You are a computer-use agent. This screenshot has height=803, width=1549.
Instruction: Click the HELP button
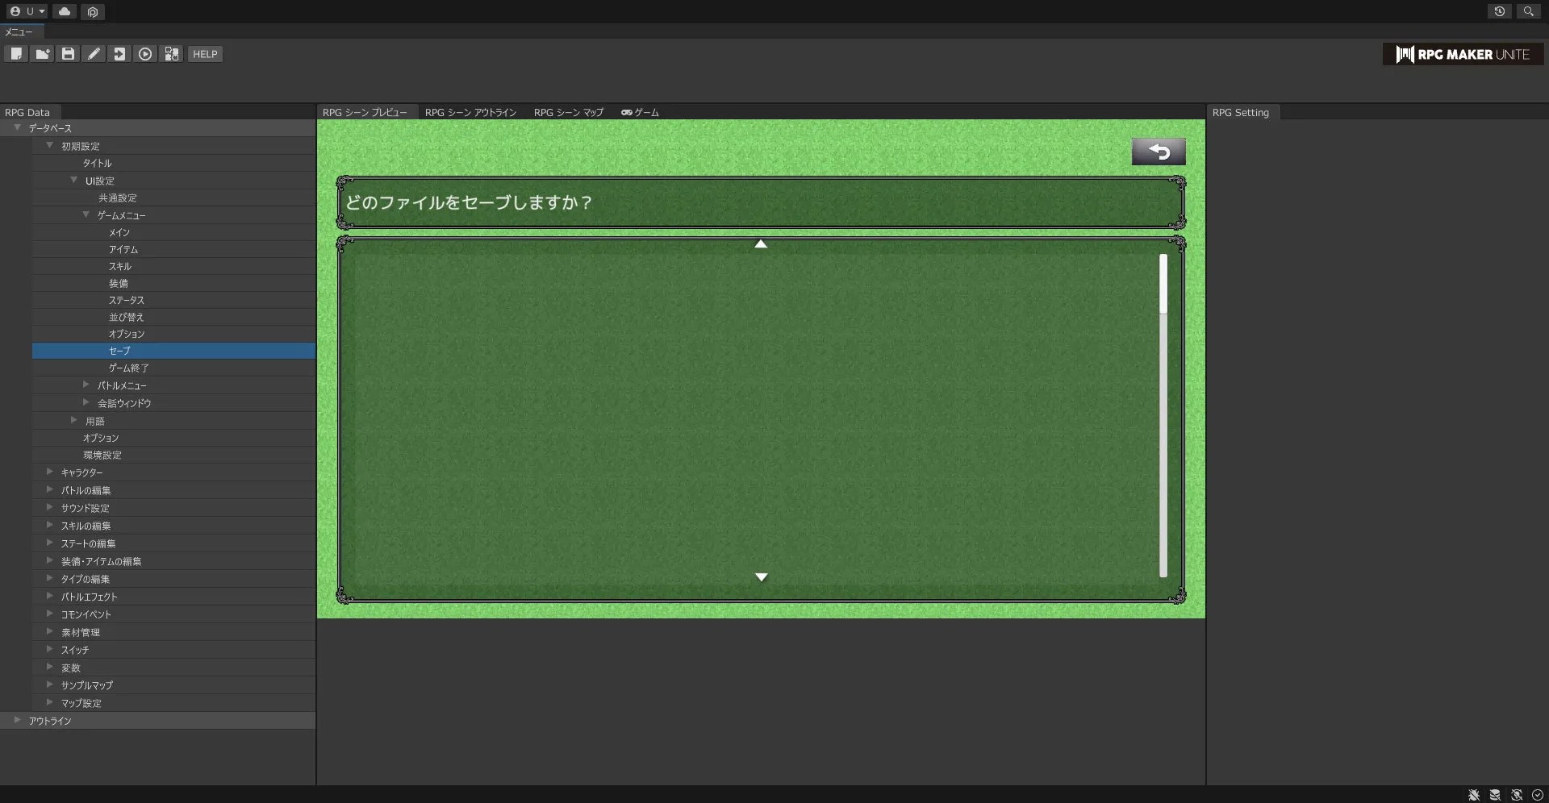pyautogui.click(x=205, y=54)
